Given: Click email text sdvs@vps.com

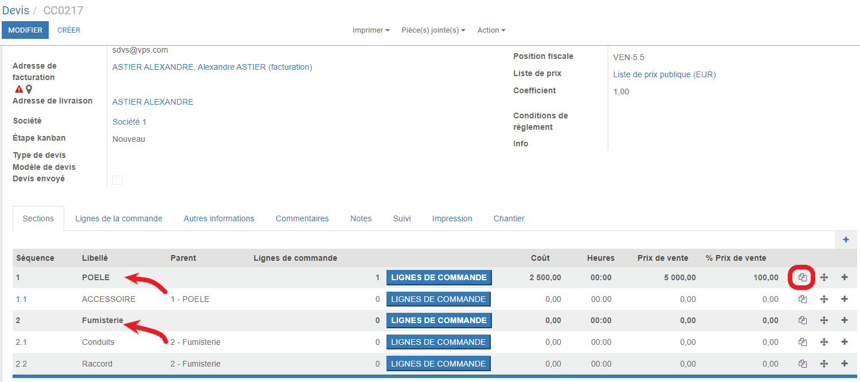Looking at the screenshot, I should pos(140,50).
